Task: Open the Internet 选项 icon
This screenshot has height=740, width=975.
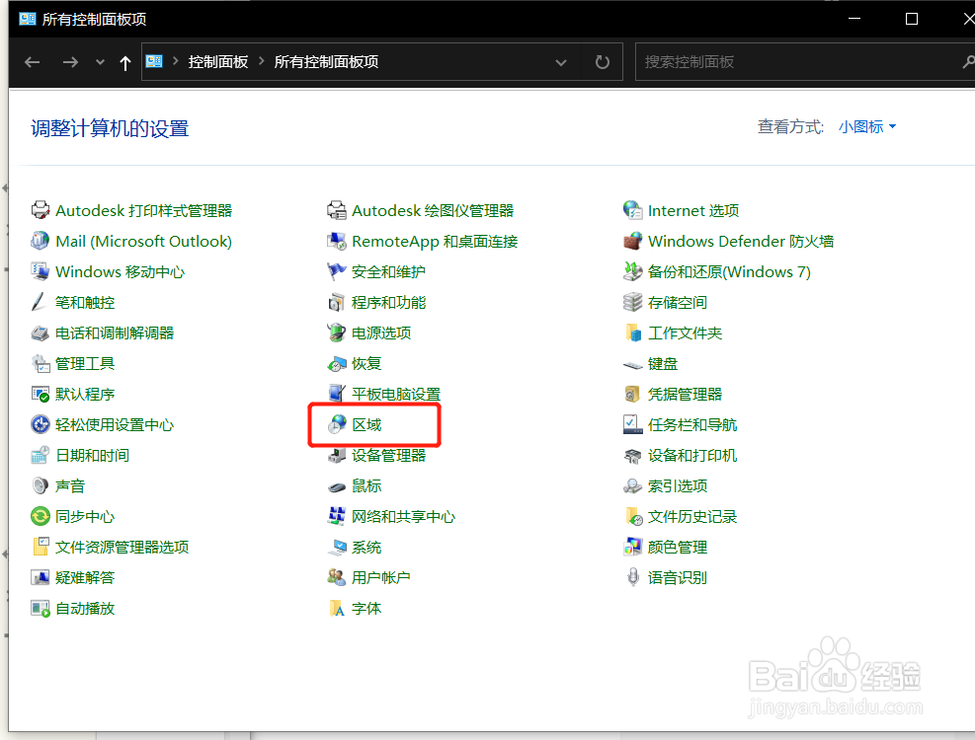Action: pyautogui.click(x=632, y=210)
